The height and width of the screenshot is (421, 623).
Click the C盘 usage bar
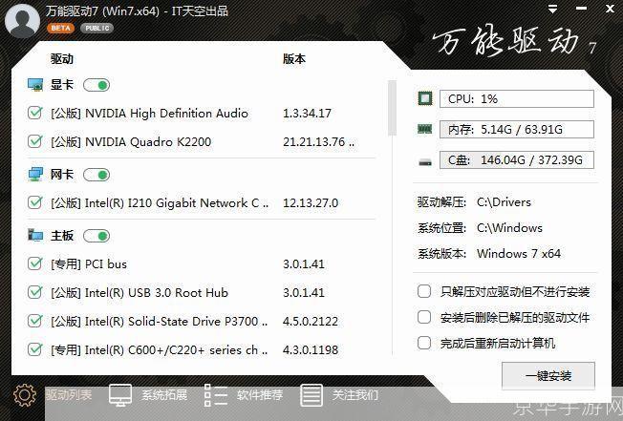[x=517, y=160]
